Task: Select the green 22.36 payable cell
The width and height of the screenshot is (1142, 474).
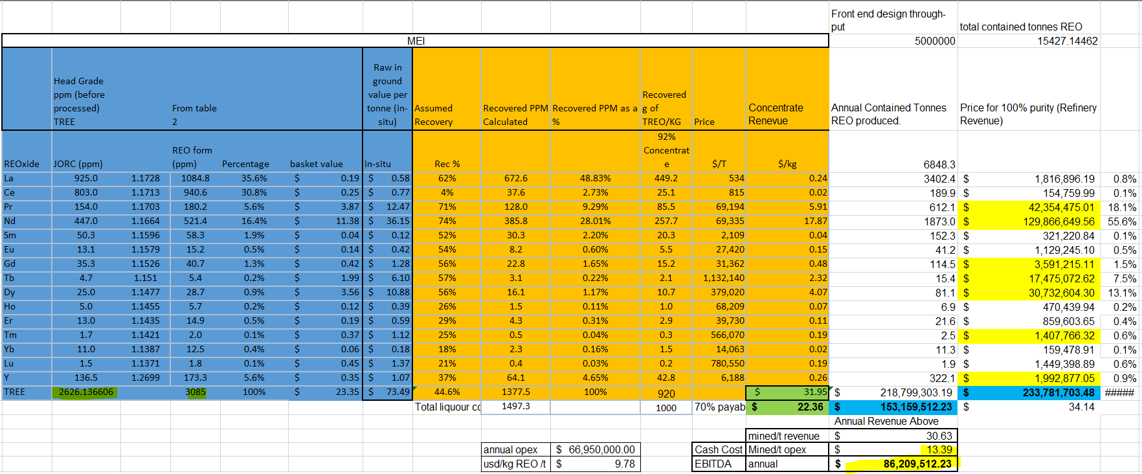Action: tap(787, 407)
